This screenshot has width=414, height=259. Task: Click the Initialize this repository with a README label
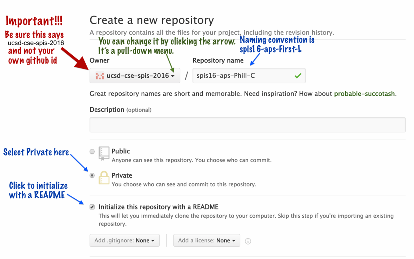[159, 207]
